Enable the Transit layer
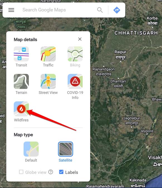Viewport: 162px width, 188px height. point(21,54)
